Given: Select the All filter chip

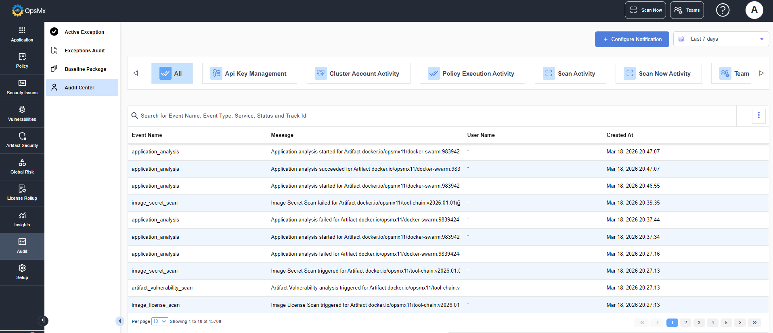Looking at the screenshot, I should point(172,73).
